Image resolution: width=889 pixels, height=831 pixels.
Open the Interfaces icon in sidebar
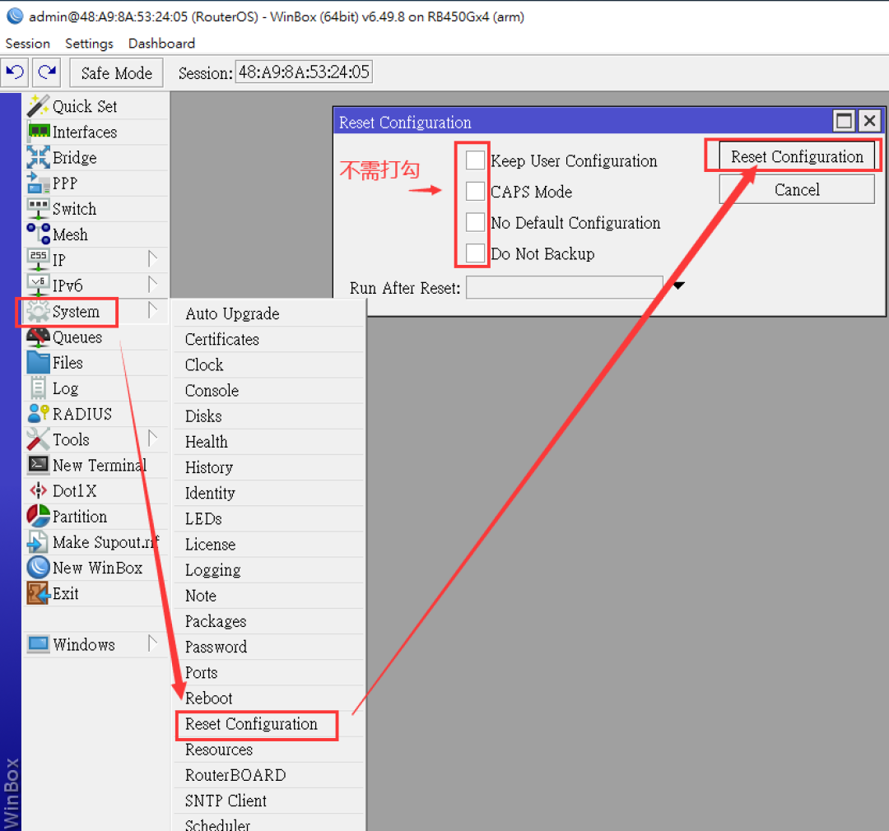coord(39,132)
